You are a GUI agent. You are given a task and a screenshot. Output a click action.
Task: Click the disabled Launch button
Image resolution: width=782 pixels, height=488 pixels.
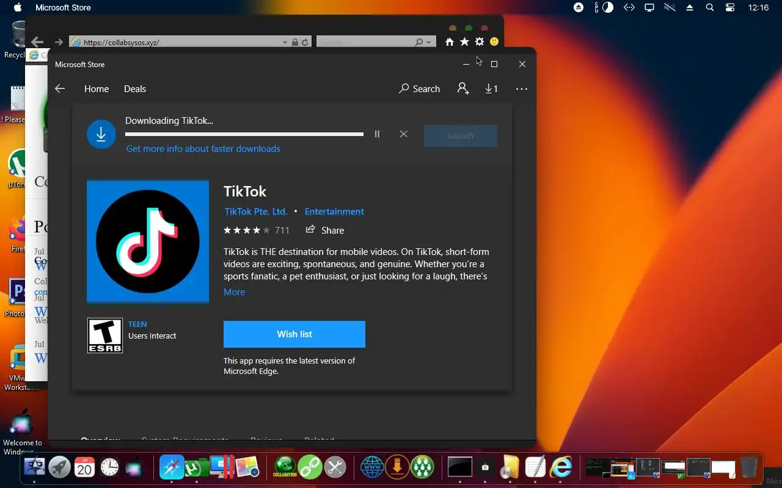tap(461, 135)
